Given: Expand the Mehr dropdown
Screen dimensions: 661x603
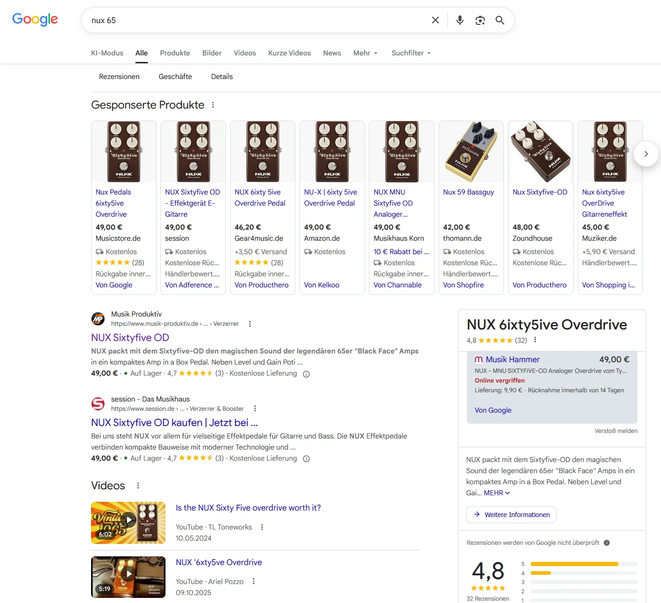Looking at the screenshot, I should point(366,53).
